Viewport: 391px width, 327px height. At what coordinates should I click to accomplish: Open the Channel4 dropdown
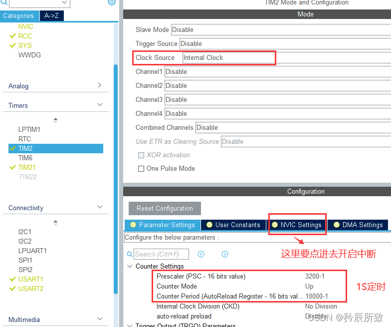pos(277,114)
